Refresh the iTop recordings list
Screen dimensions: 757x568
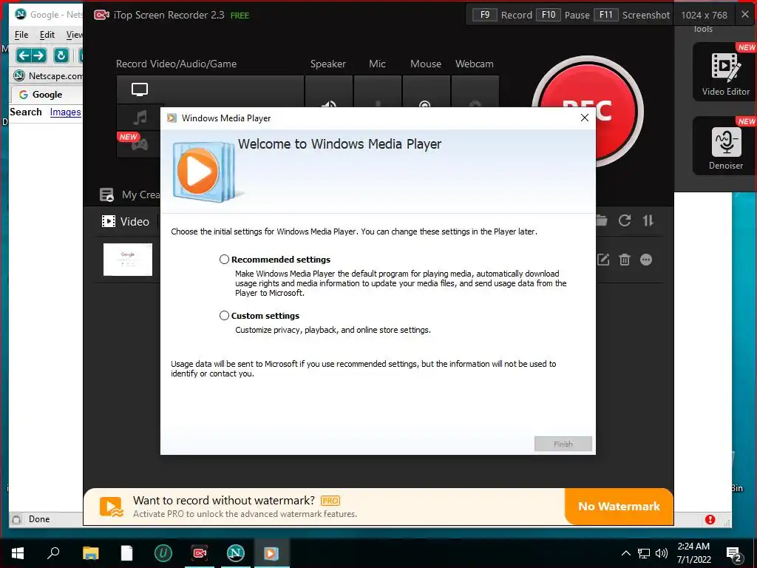coord(625,220)
